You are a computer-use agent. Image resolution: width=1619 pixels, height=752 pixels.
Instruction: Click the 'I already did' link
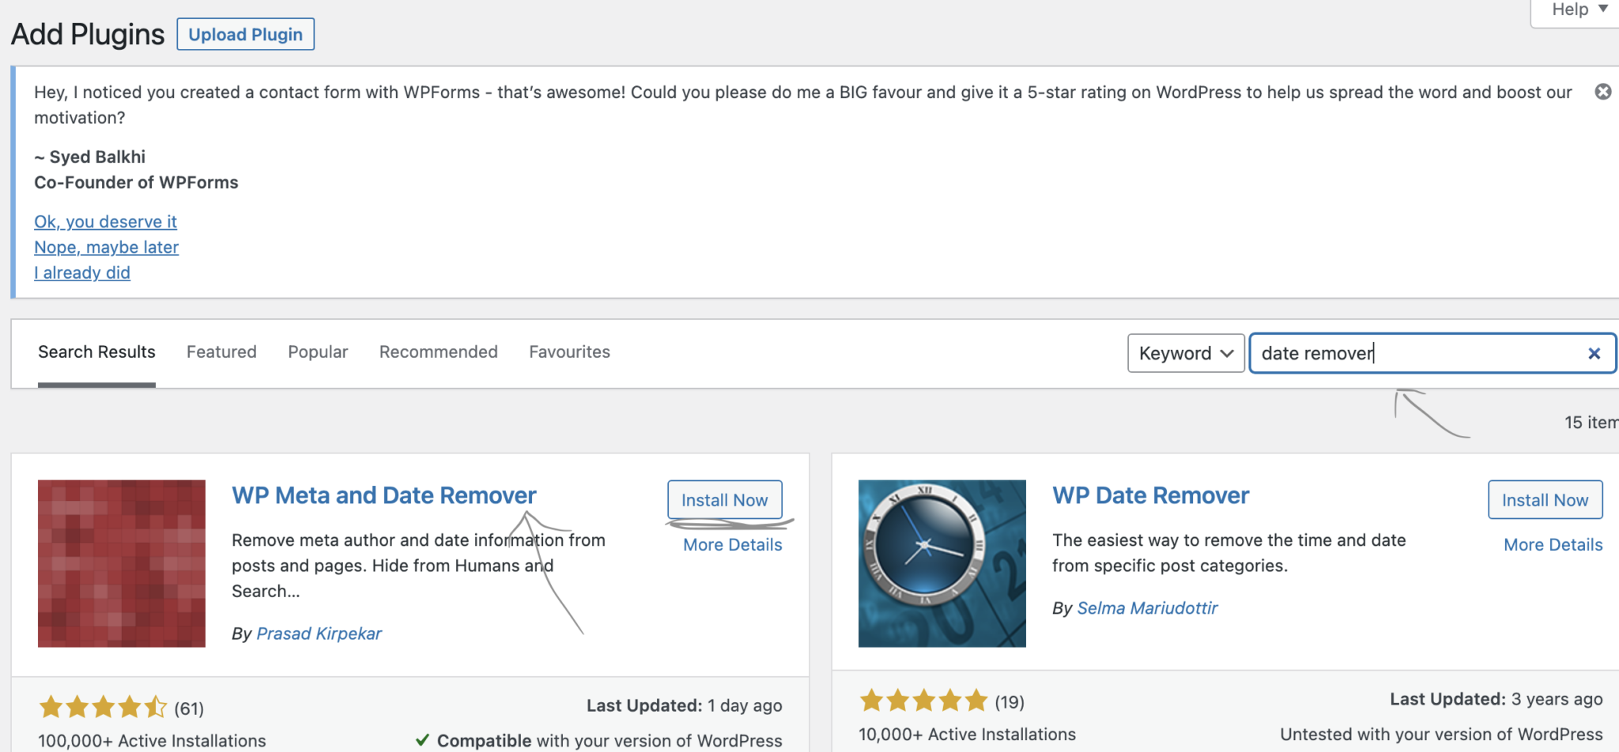pyautogui.click(x=82, y=273)
